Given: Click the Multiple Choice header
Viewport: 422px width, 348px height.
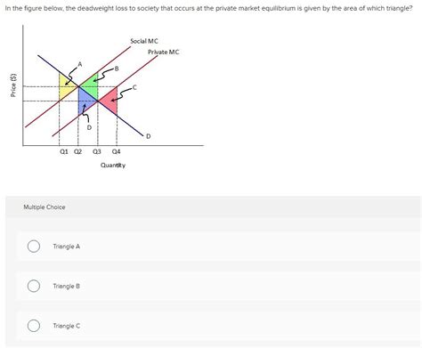Looking at the screenshot, I should click(45, 206).
